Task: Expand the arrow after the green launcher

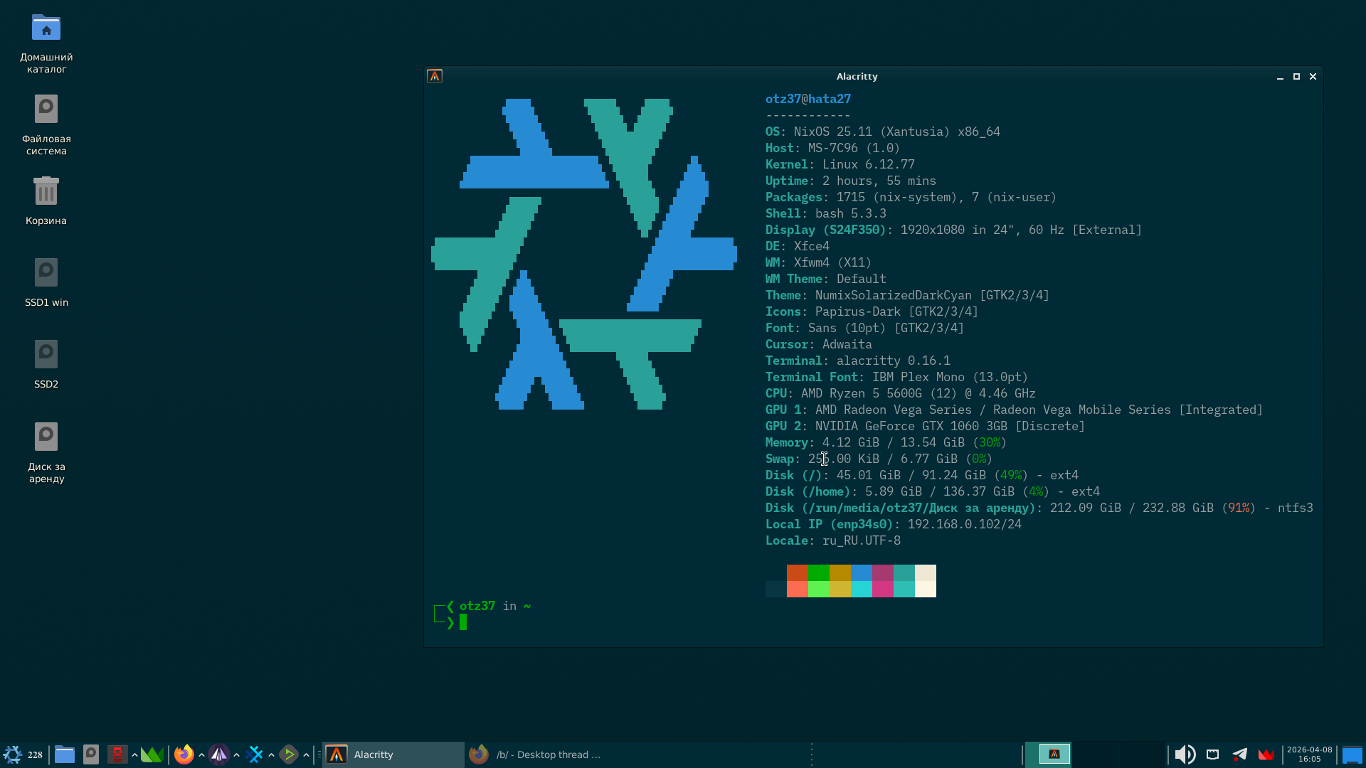Action: coord(307,754)
